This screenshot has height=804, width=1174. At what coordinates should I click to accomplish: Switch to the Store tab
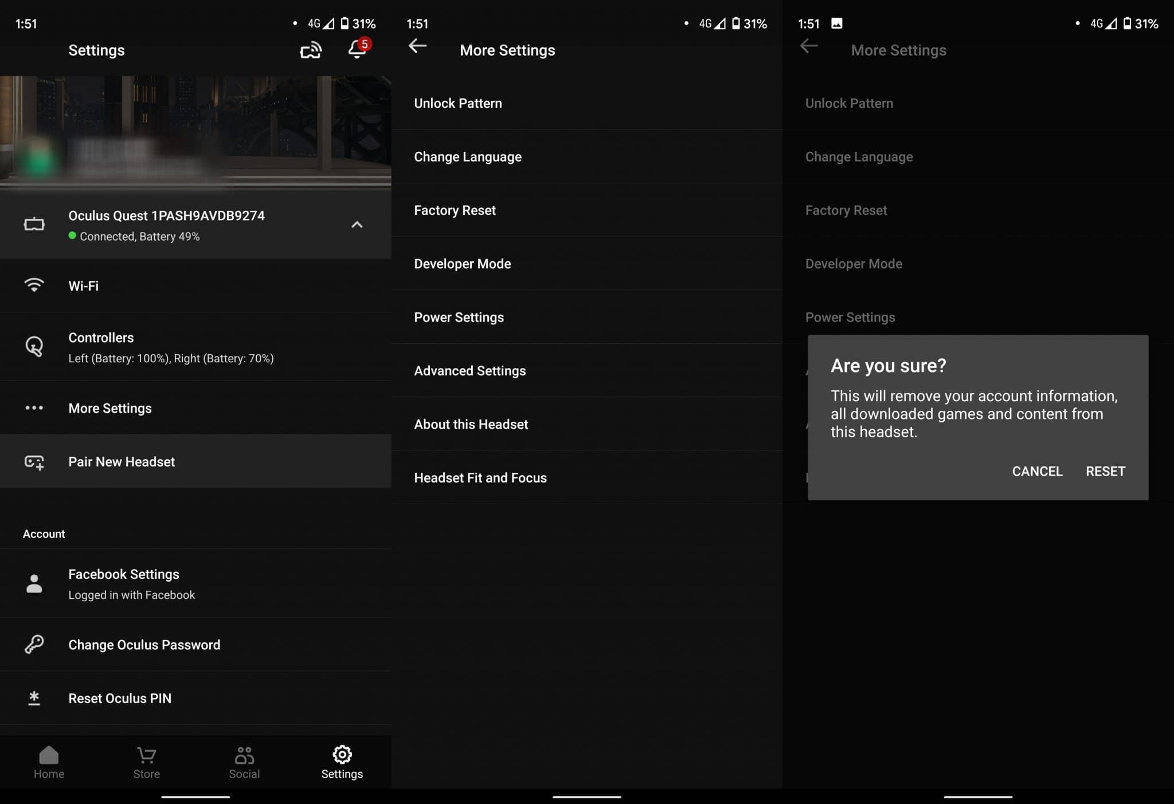(146, 762)
